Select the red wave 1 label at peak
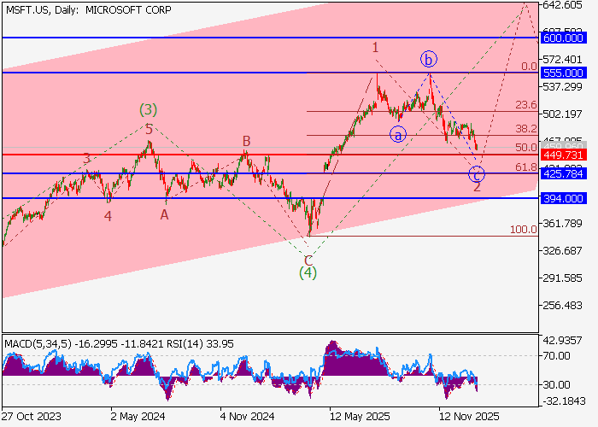 [374, 48]
